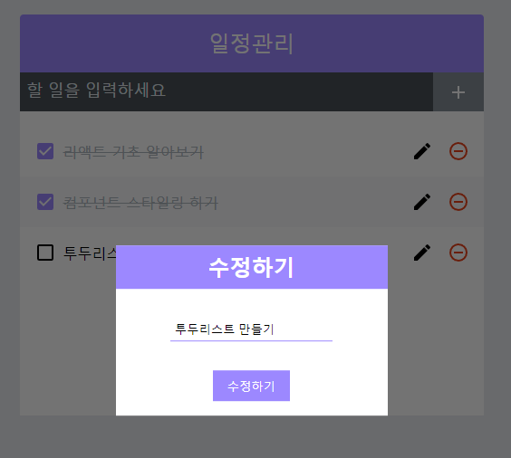Click the 일정관리 header title
Screen dimensions: 511x458
click(x=252, y=43)
